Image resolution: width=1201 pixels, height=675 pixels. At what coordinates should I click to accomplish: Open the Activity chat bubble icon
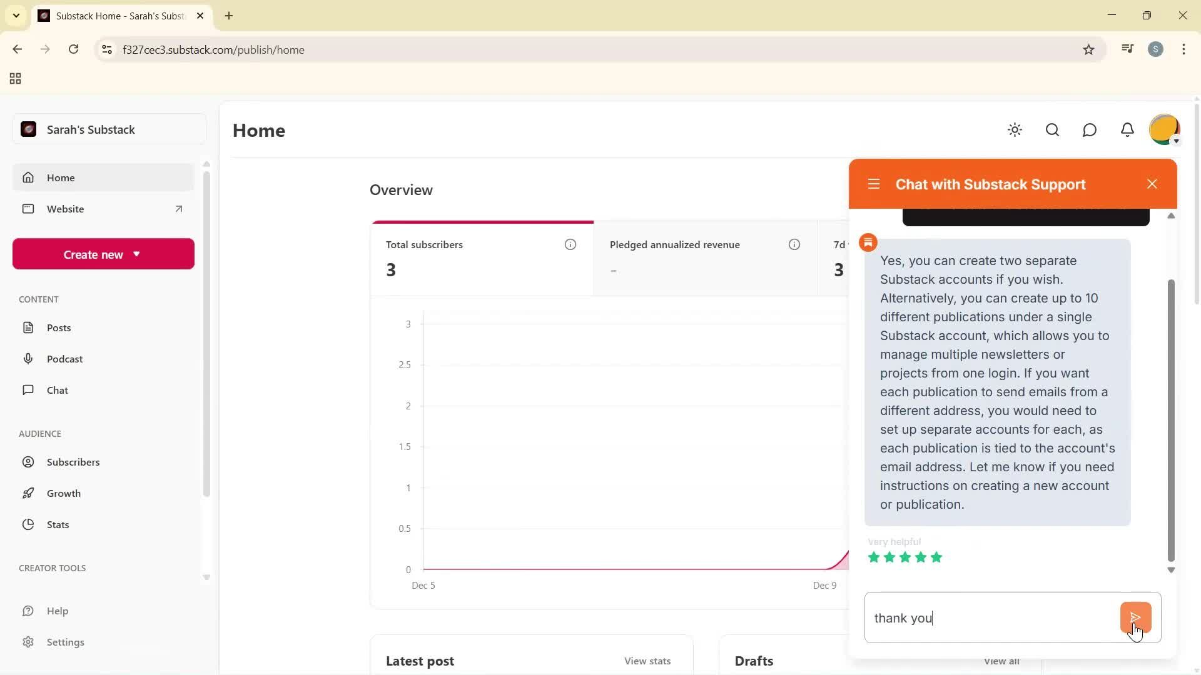point(1090,130)
